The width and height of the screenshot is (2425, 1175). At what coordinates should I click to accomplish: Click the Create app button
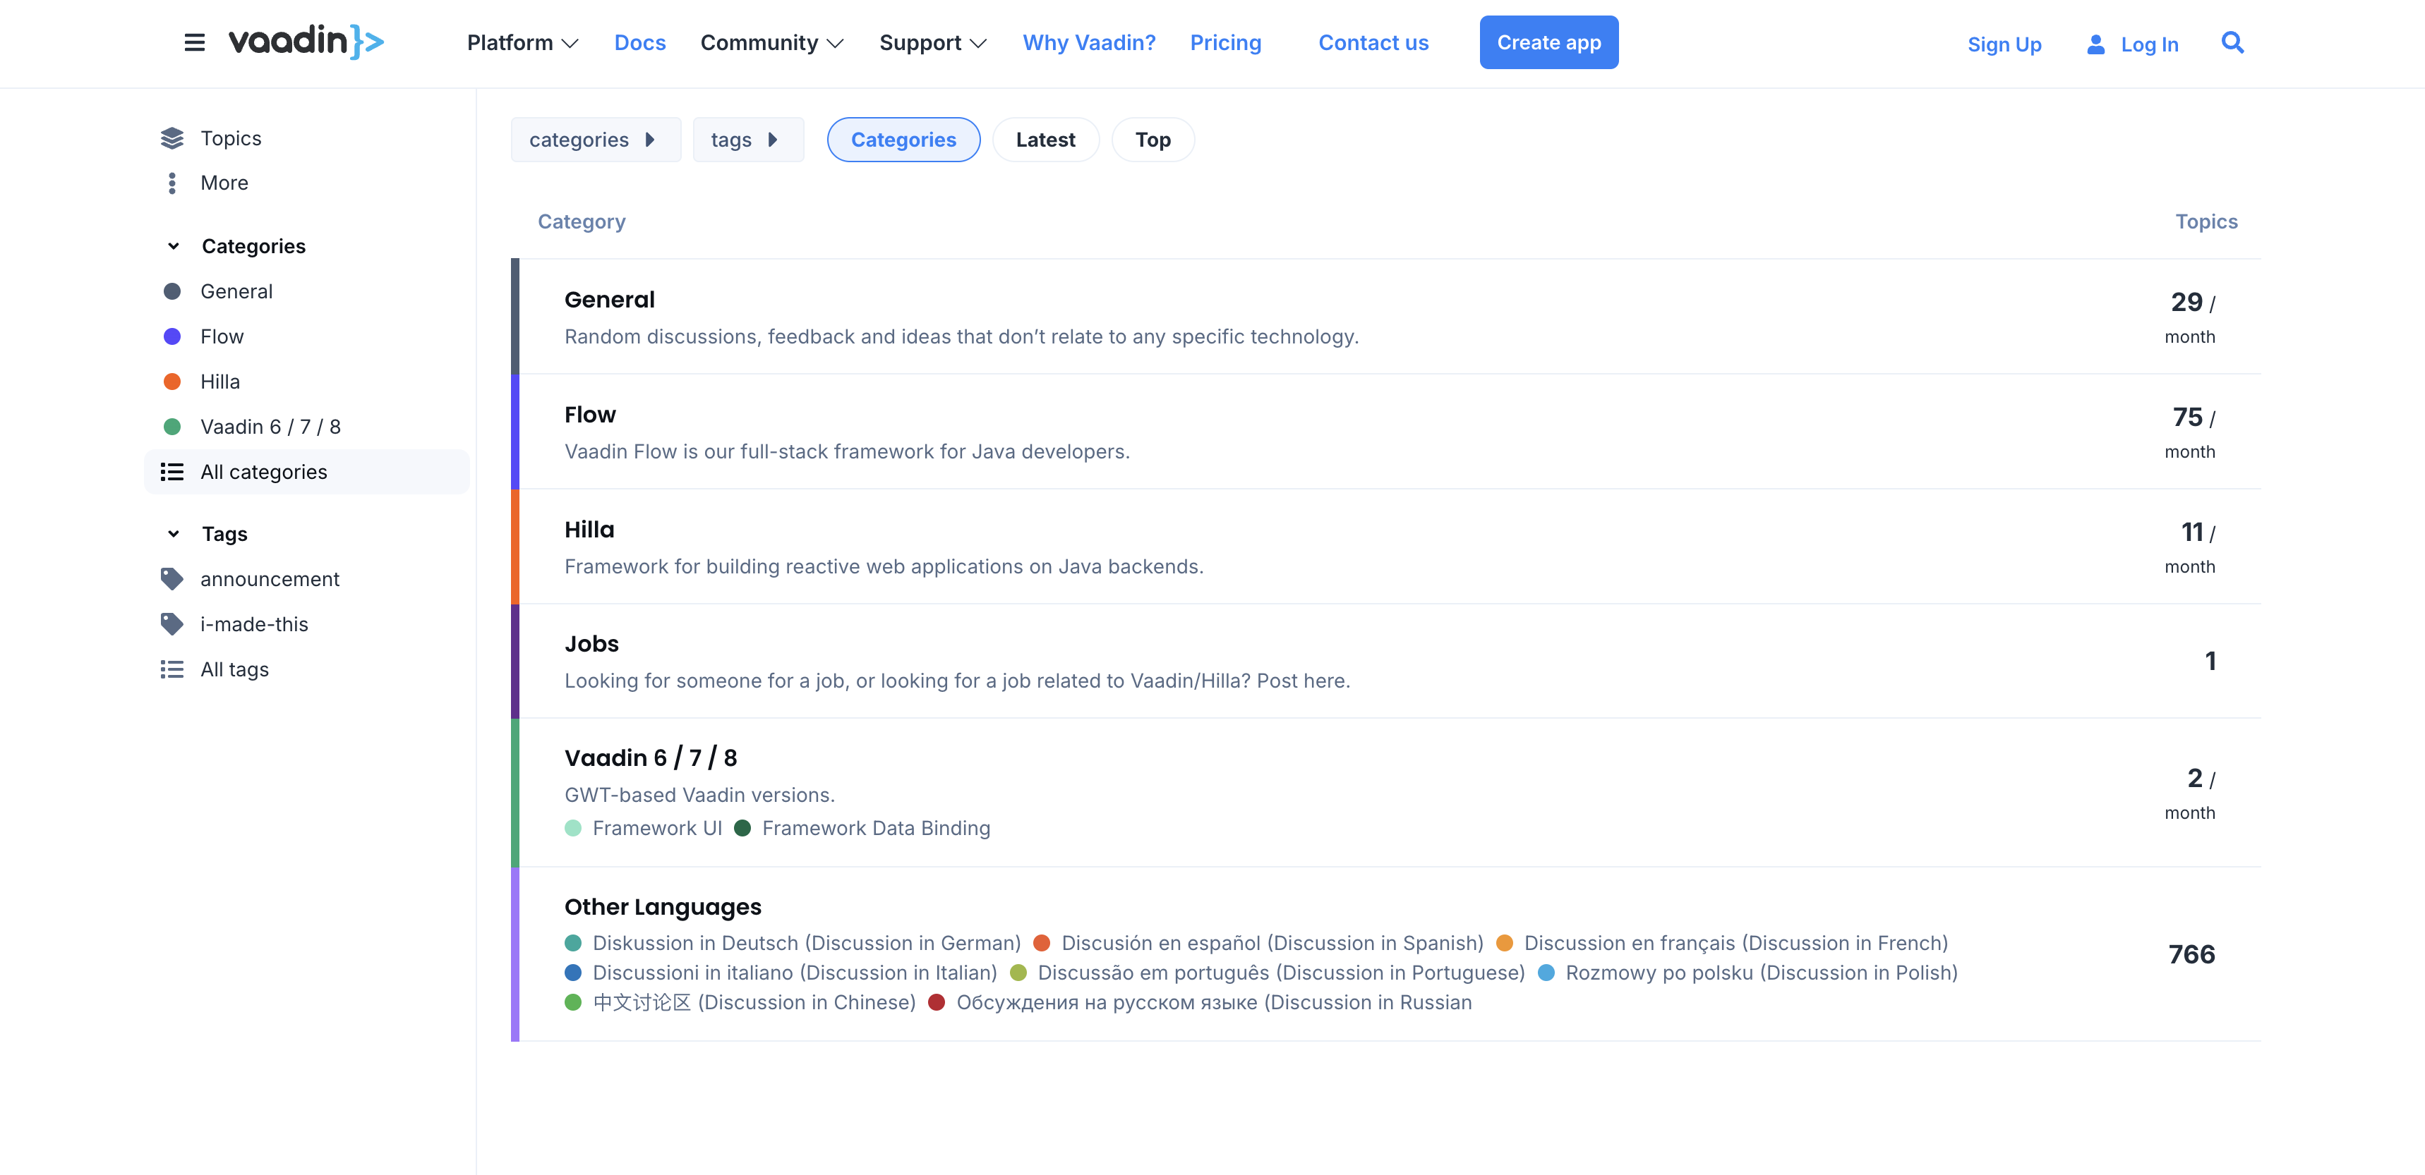tap(1548, 42)
